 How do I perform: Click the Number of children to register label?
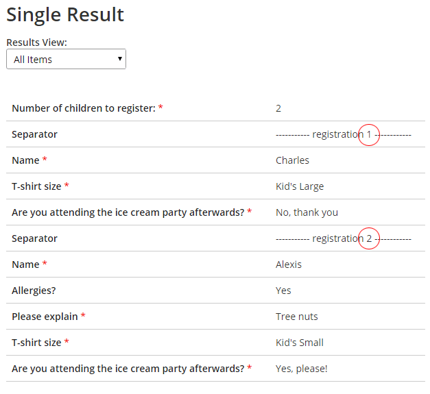(x=83, y=108)
